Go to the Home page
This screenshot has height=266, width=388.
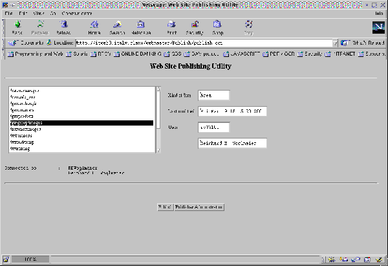pyautogui.click(x=94, y=27)
